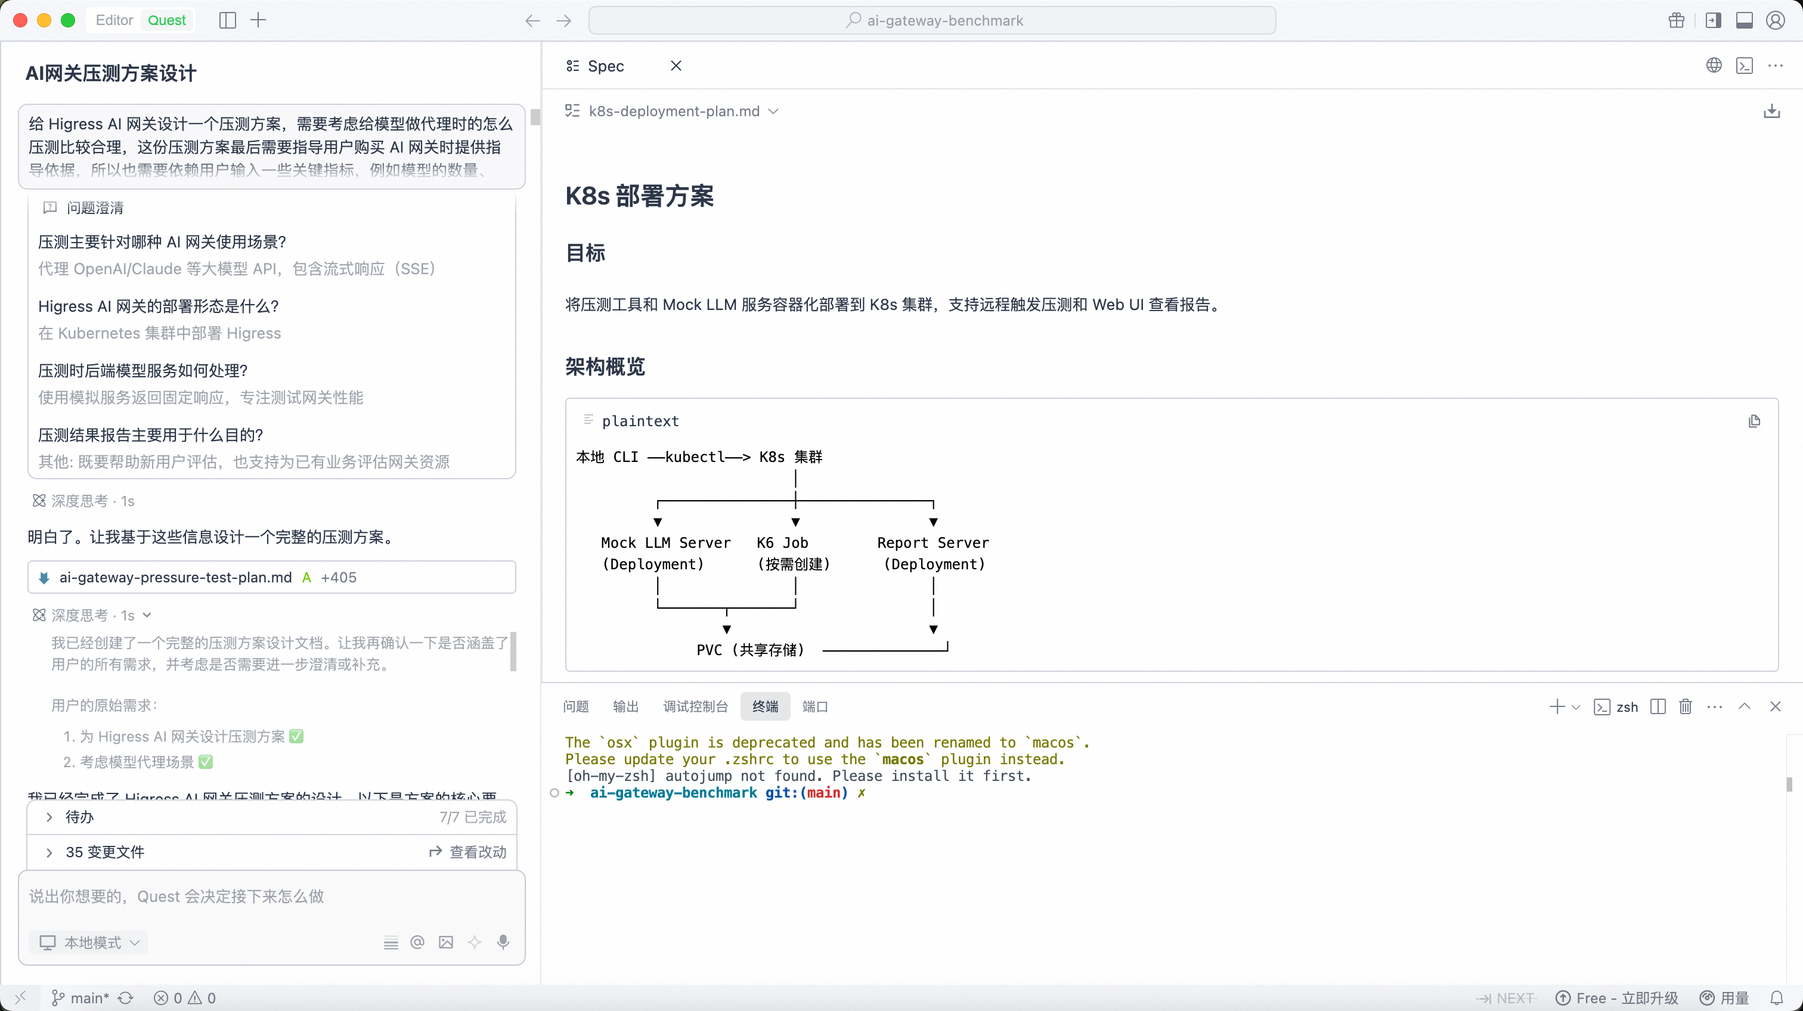Viewport: 1803px width, 1011px height.
Task: Click the gift icon in title bar
Action: [1677, 20]
